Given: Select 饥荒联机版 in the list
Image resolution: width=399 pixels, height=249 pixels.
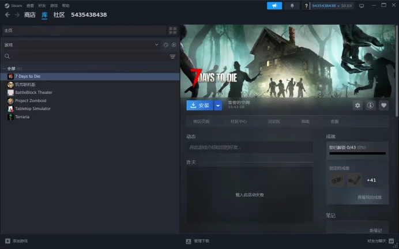Looking at the screenshot, I should pos(90,85).
